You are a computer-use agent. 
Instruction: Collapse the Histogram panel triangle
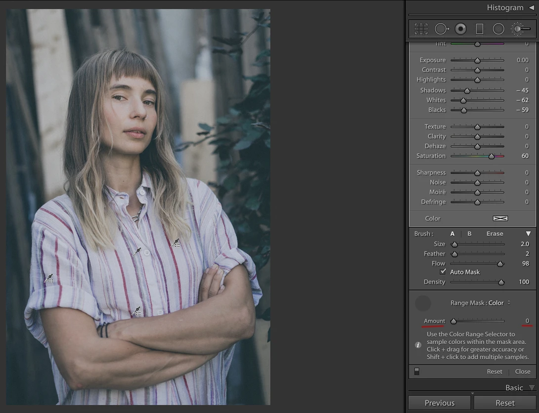[x=532, y=7]
